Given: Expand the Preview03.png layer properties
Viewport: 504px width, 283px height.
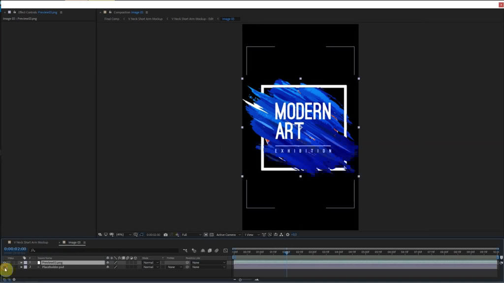Looking at the screenshot, I should (x=21, y=262).
